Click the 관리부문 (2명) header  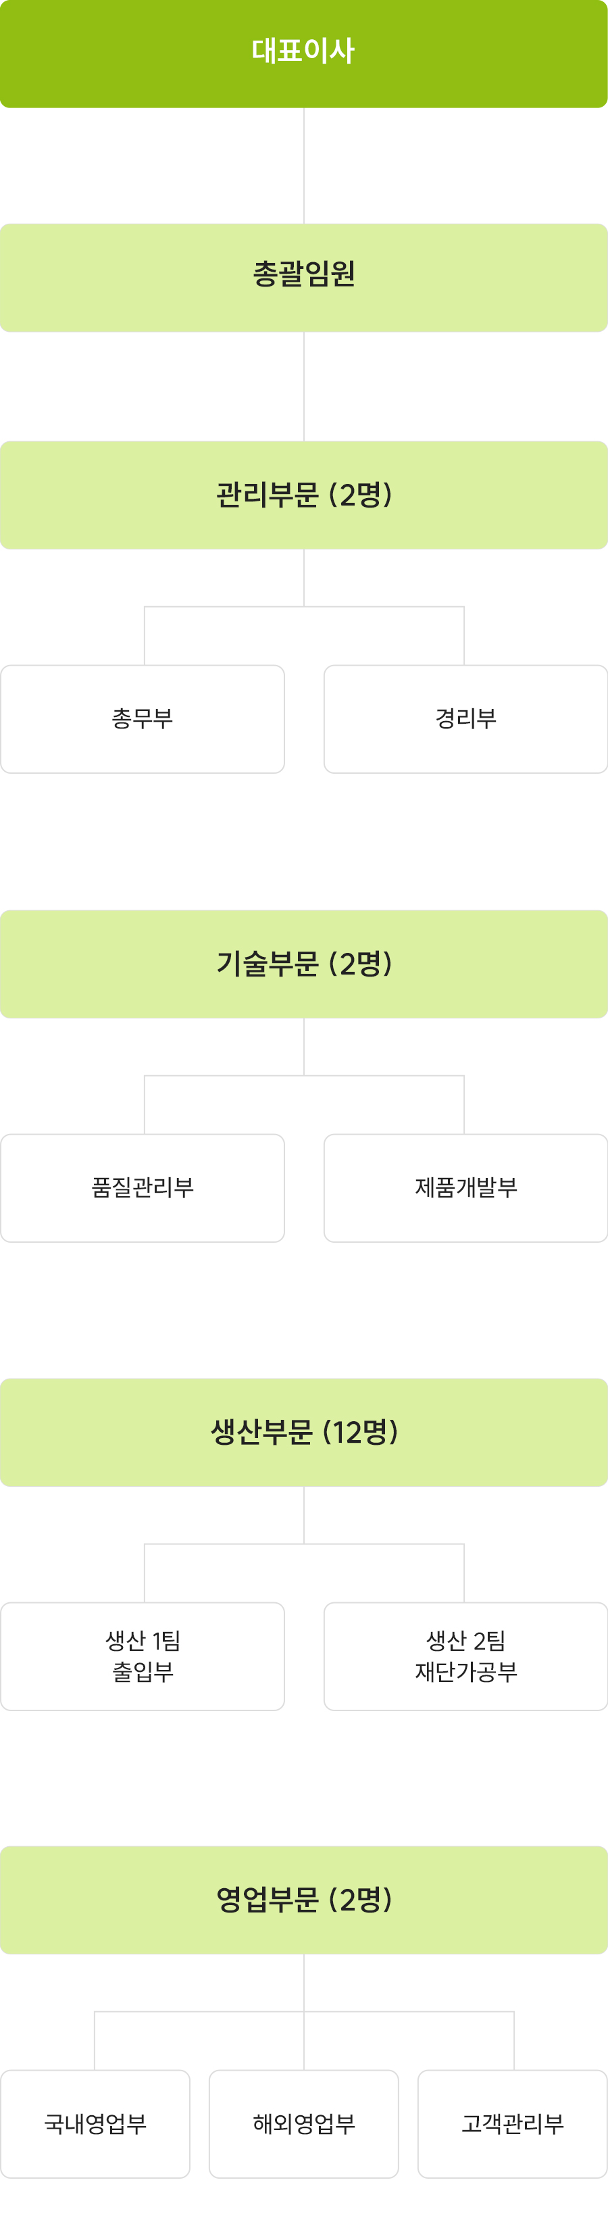[303, 495]
